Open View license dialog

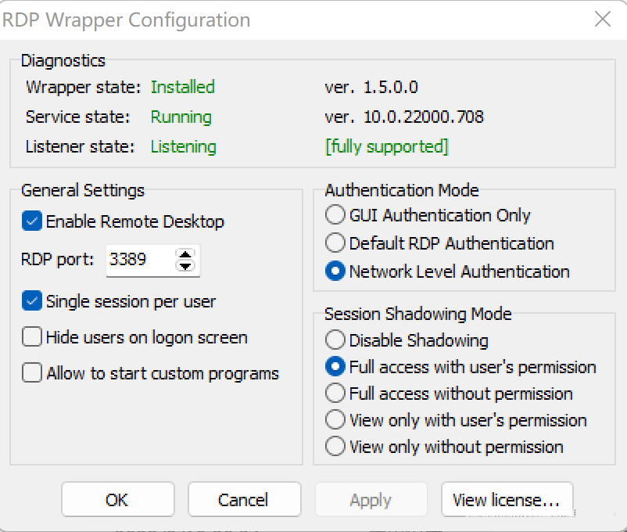(507, 500)
